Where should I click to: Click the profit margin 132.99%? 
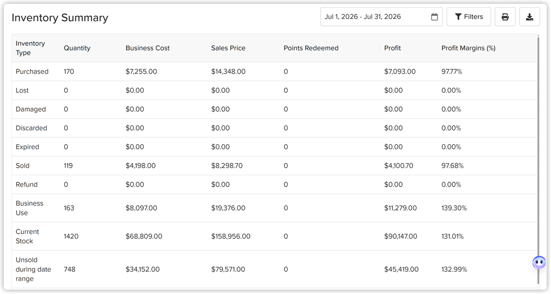point(454,270)
